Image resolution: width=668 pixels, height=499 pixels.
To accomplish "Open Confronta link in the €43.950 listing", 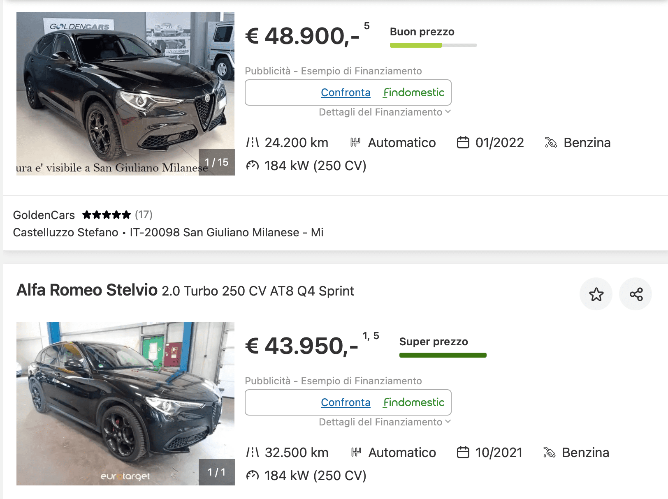I will [x=346, y=403].
